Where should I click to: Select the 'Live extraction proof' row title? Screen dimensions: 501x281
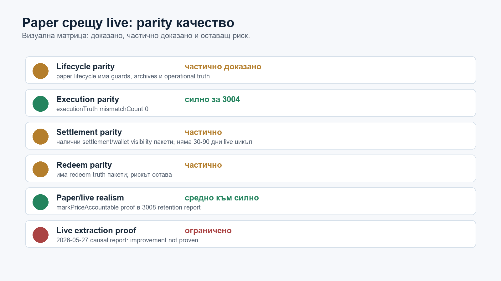[x=96, y=231]
